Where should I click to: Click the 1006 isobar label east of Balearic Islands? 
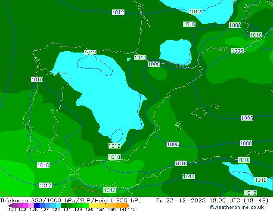point(247,118)
